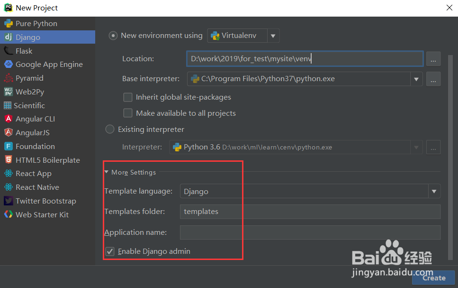The width and height of the screenshot is (458, 288).
Task: Select the Pyramid project type label
Action: pos(29,78)
